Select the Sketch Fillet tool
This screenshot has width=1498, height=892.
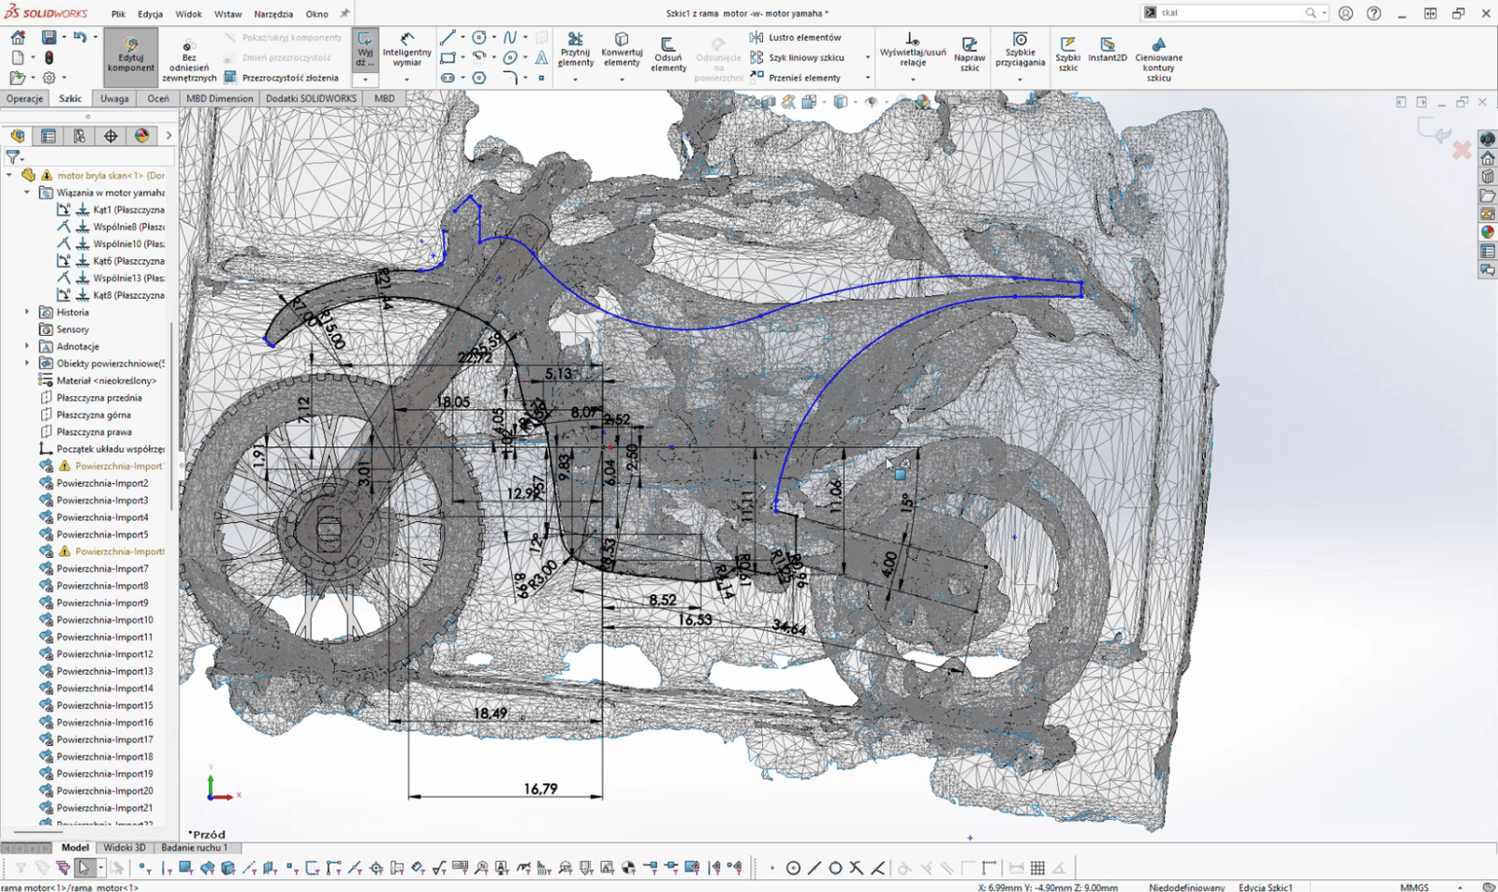click(510, 78)
